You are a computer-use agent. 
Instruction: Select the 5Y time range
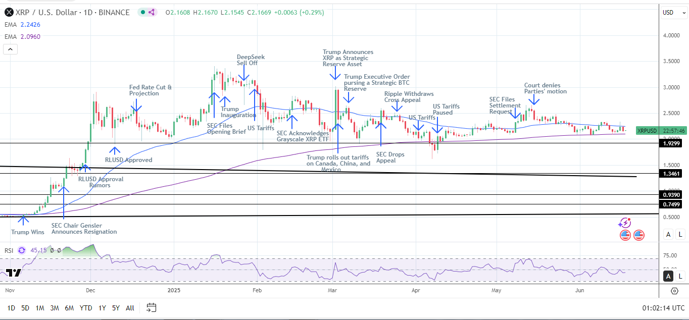coord(116,307)
